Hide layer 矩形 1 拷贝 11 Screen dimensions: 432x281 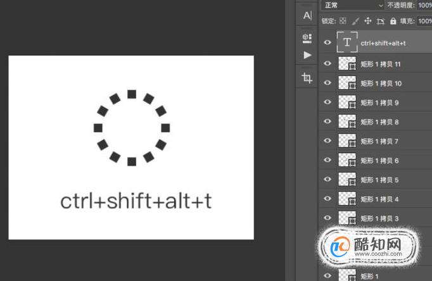click(327, 63)
